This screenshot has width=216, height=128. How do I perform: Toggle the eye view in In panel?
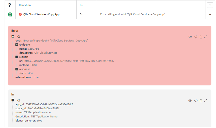coord(190,101)
